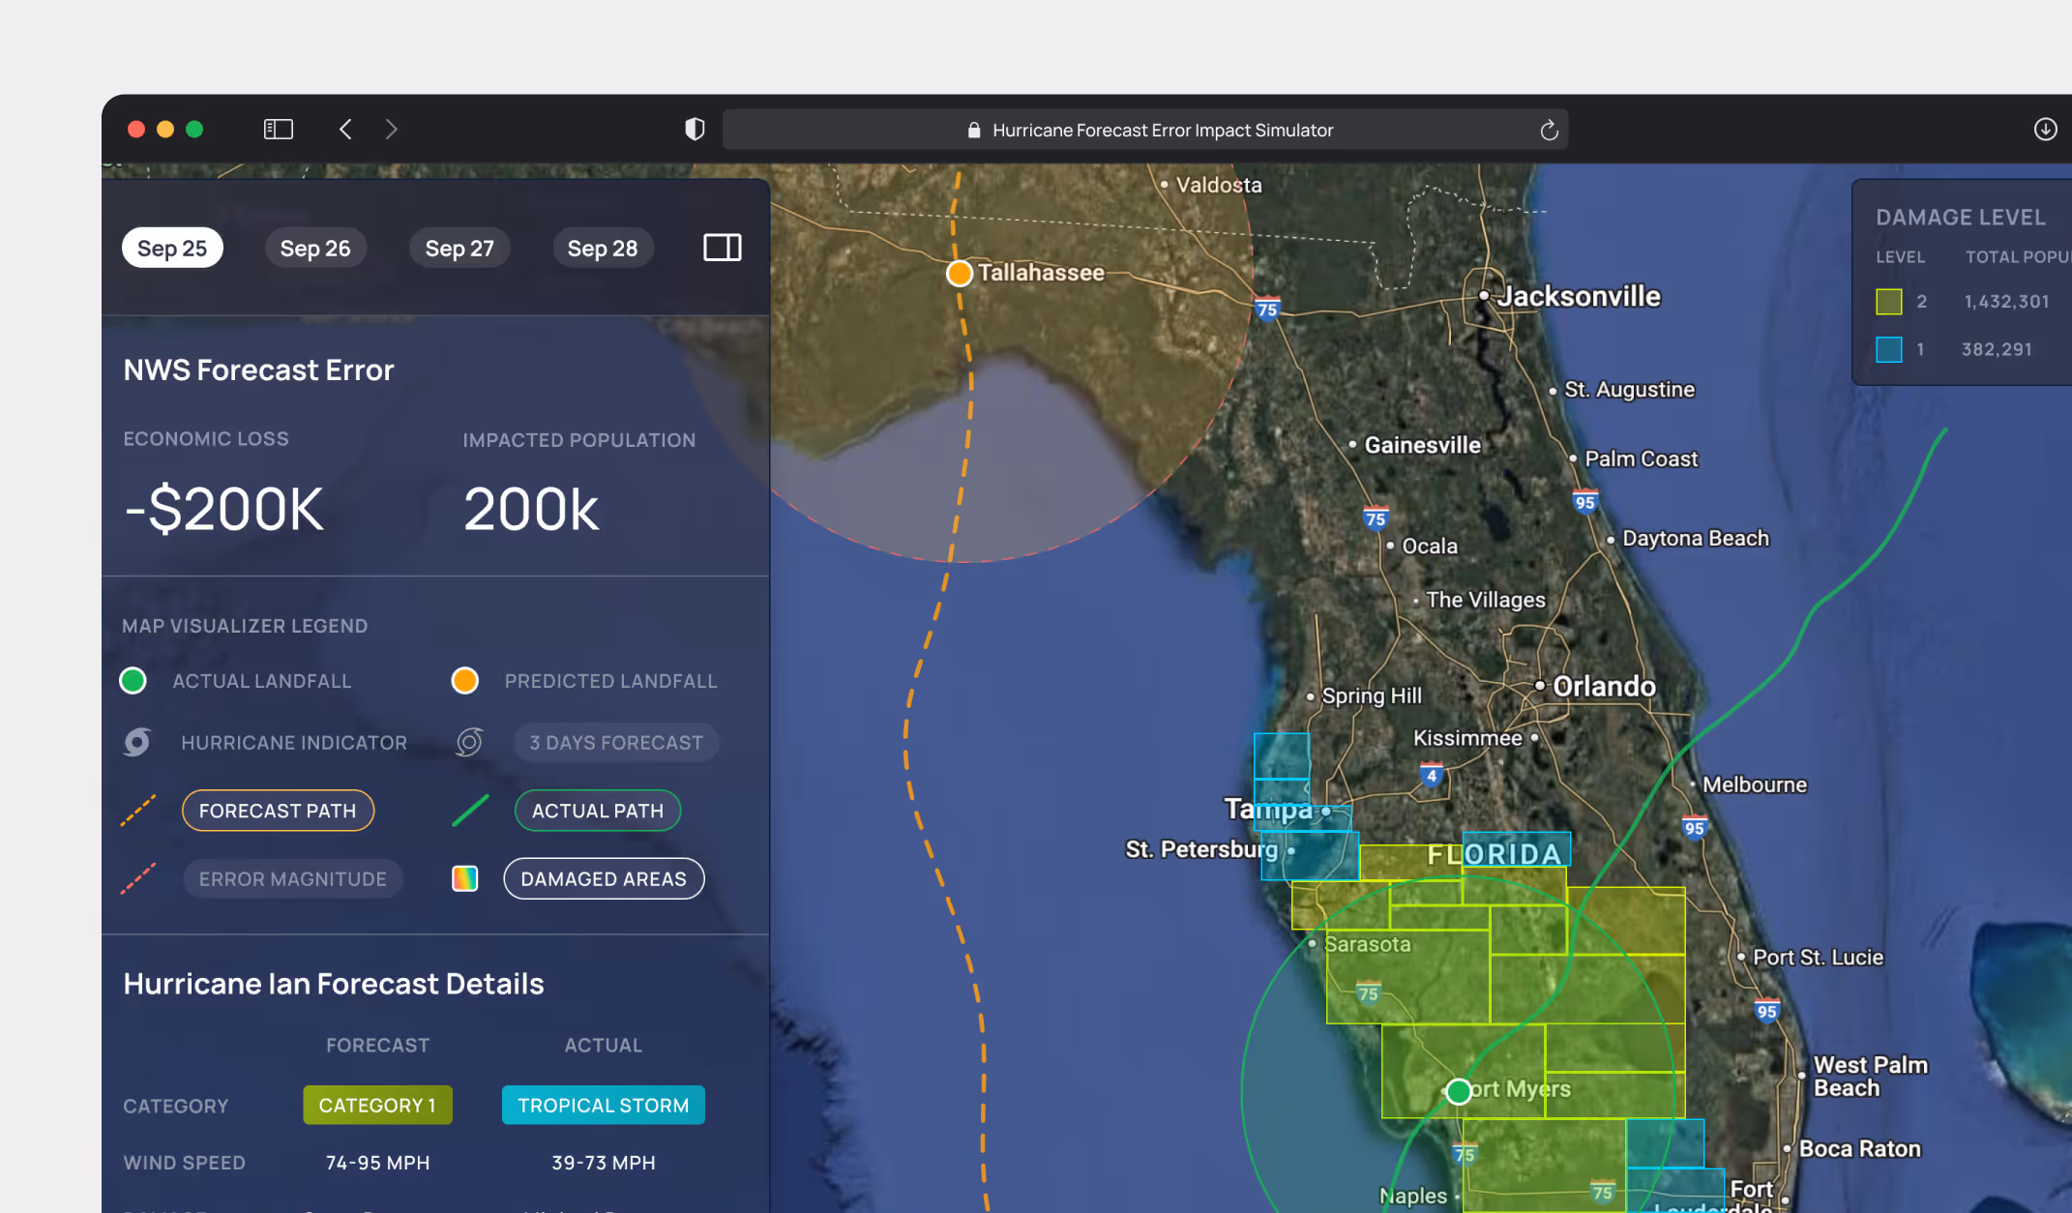Click the 1,432,301 population value
The width and height of the screenshot is (2072, 1213).
pos(2006,302)
